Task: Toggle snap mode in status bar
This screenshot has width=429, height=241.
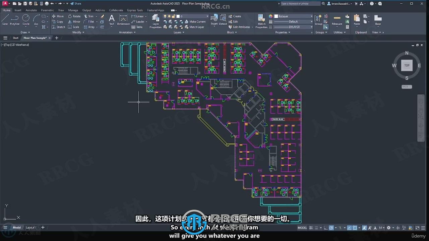Action: point(317,228)
